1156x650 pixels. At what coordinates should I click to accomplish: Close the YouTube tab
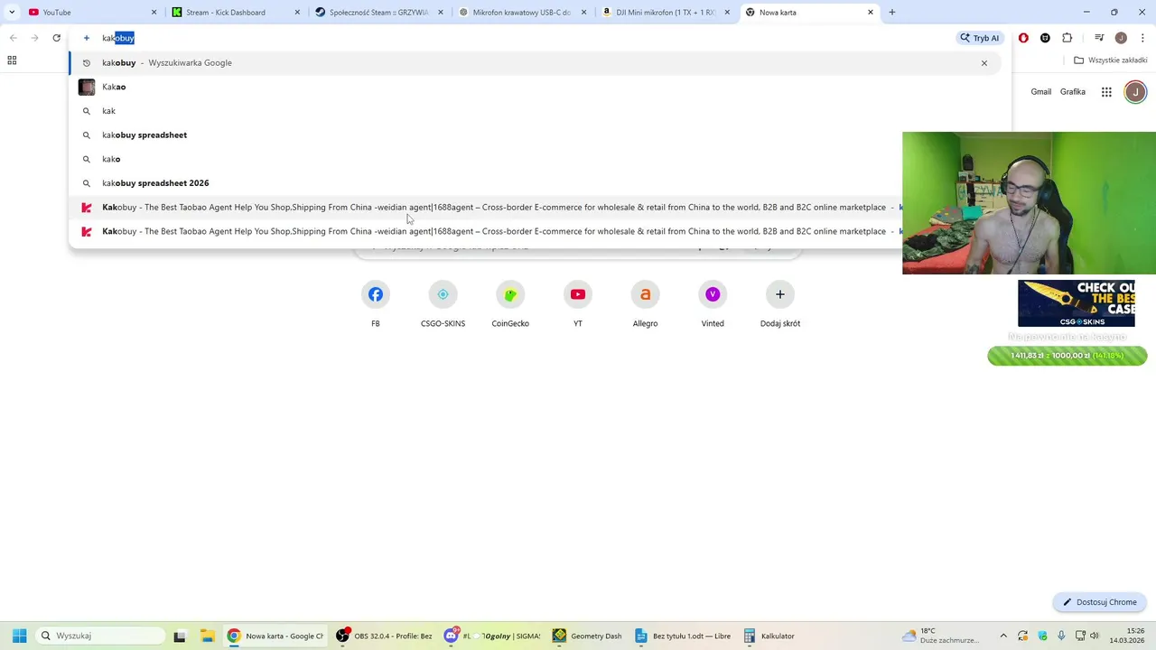click(x=154, y=13)
